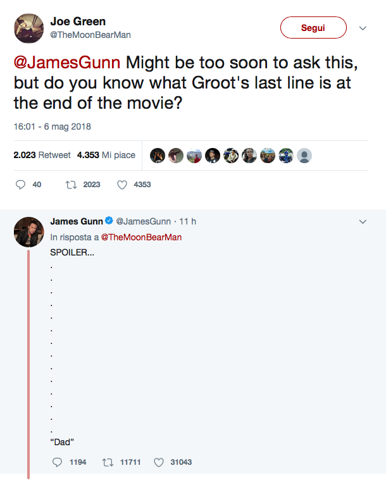This screenshot has width=386, height=480.
Task: Like James Gunn's "Dad" reply
Action: tap(159, 462)
